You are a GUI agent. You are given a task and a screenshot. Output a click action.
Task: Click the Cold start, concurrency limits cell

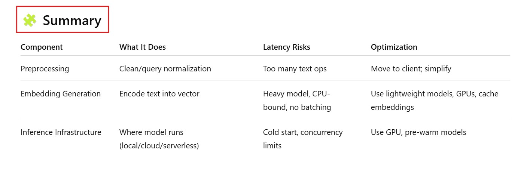click(x=302, y=139)
